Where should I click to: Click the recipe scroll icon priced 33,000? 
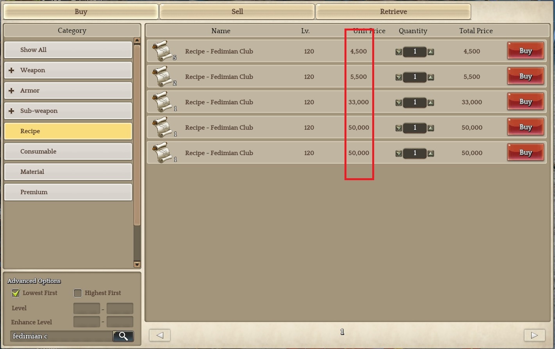pos(162,102)
